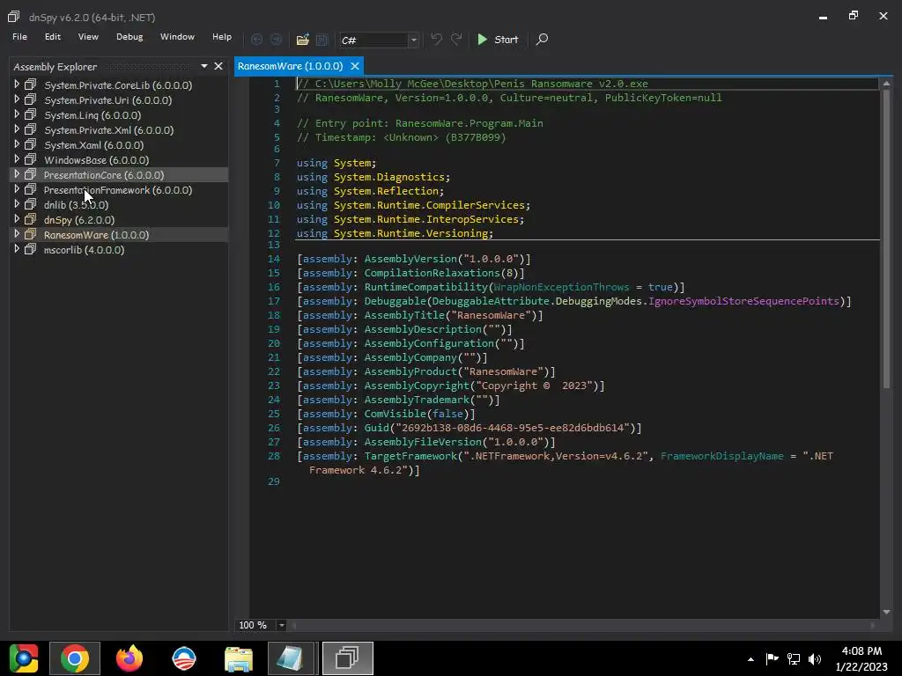Open File Explorer from the taskbar
The height and width of the screenshot is (676, 902).
[238, 658]
